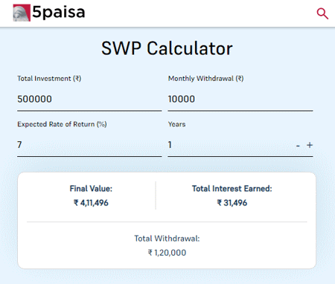Select the Total Interest Earned amount ₹ 31,496
This screenshot has height=284, width=335.
coord(232,203)
